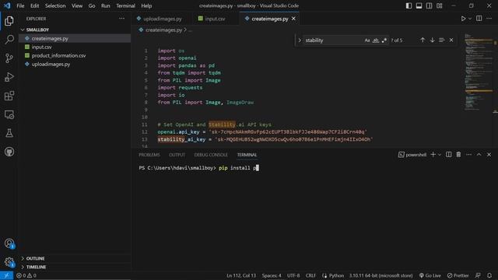
Task: Open the Explorer view in activity bar
Action: coord(9,21)
